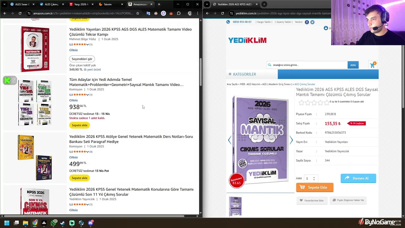Image resolution: width=405 pixels, height=228 pixels.
Task: Select the Sayısal Mantık product thumbnail
Action: [235, 206]
